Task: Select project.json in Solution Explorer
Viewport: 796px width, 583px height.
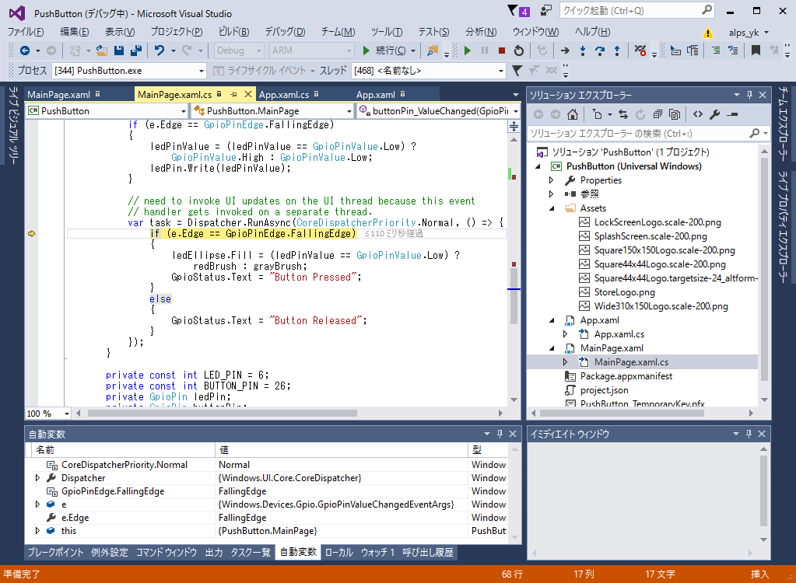Action: [x=604, y=390]
